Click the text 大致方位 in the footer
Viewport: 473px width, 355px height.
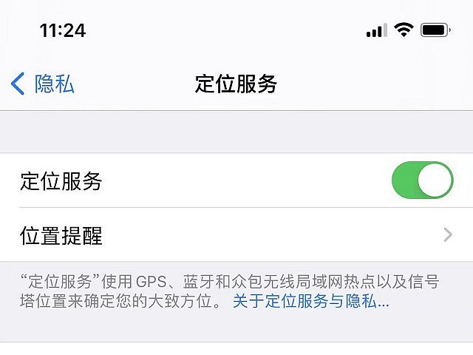tap(180, 301)
